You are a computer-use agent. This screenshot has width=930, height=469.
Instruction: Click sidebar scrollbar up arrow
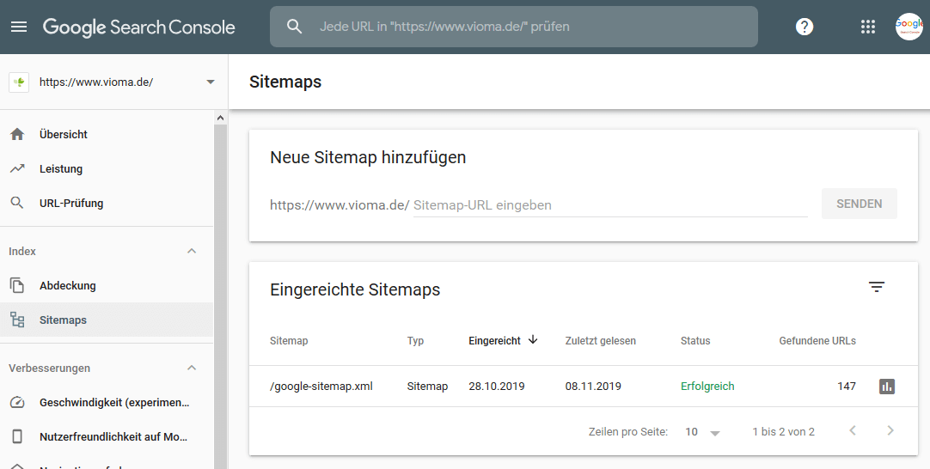click(221, 118)
